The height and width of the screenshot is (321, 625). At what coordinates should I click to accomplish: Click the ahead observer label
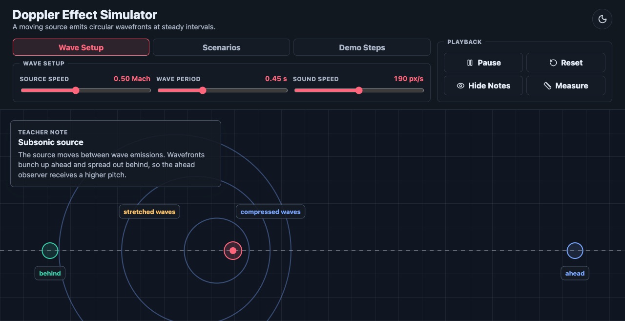coord(575,273)
